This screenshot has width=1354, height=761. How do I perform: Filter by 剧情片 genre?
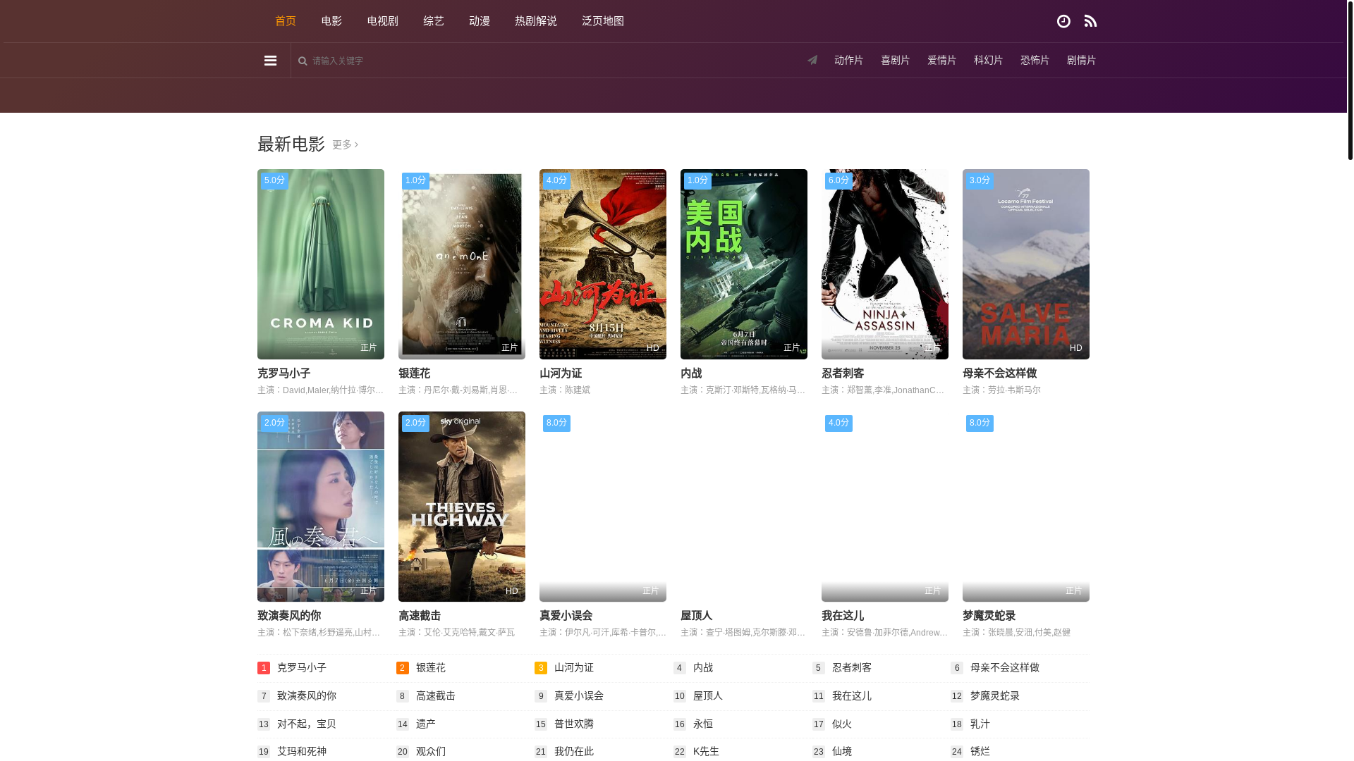click(1081, 61)
